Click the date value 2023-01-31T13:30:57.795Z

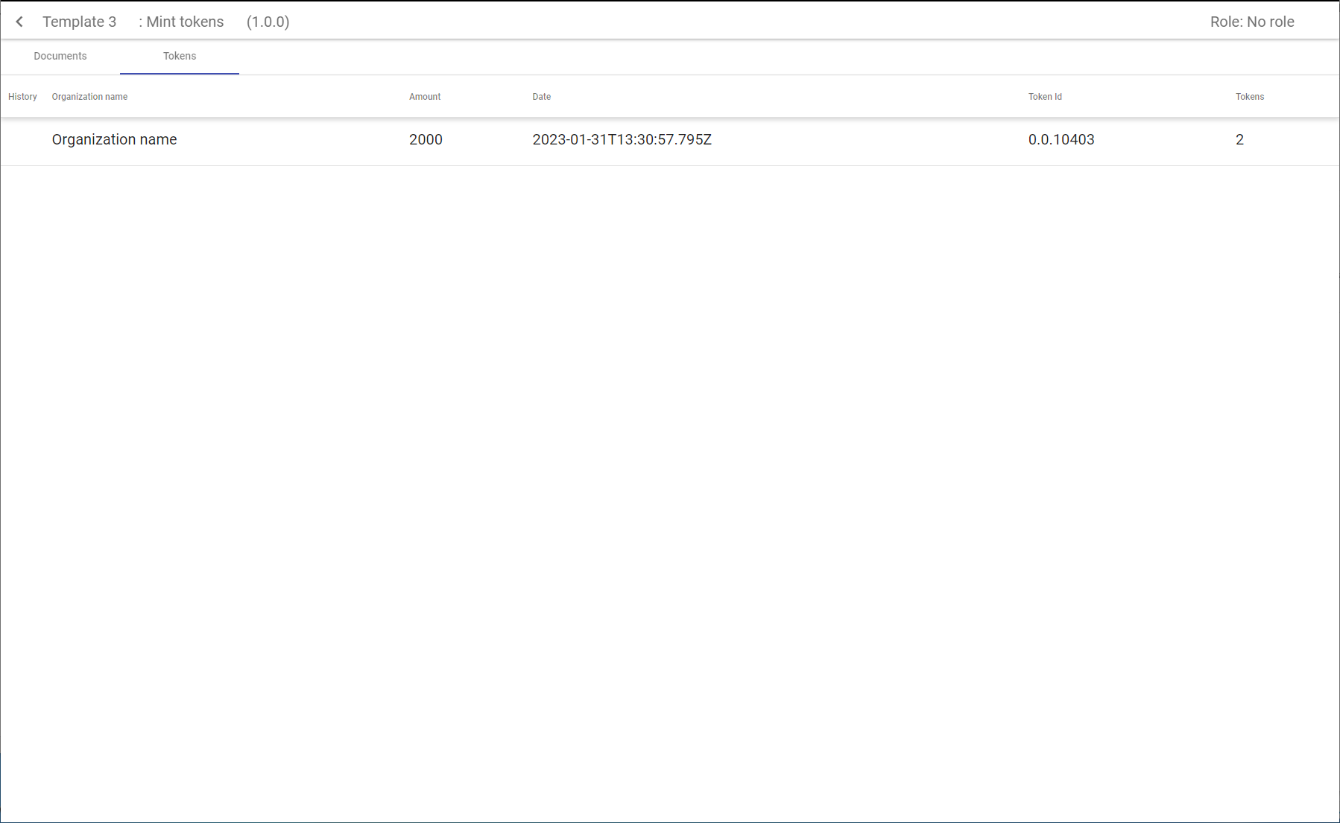point(622,139)
